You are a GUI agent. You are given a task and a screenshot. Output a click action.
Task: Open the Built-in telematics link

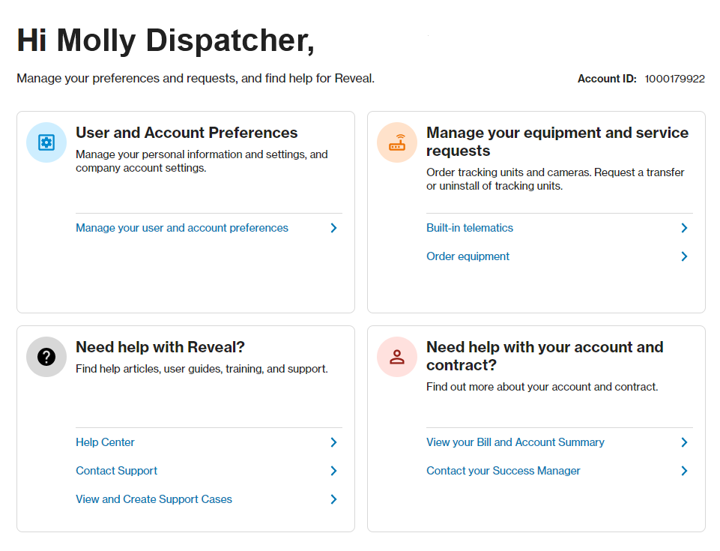(x=470, y=228)
